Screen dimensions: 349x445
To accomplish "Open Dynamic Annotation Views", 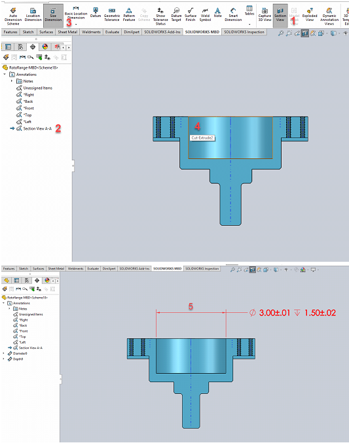I will (x=329, y=16).
